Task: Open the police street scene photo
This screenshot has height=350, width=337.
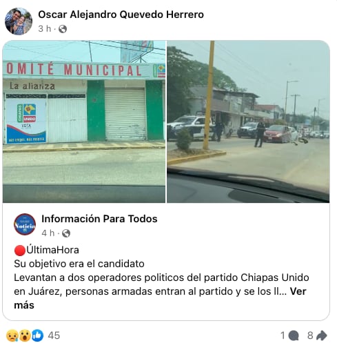Action: pyautogui.click(x=248, y=121)
